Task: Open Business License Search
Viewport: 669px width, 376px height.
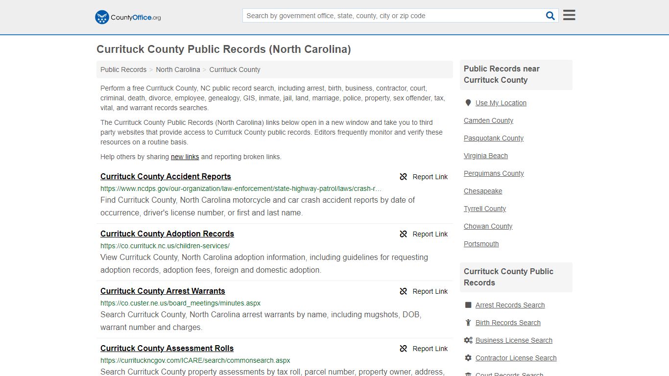Action: point(514,340)
